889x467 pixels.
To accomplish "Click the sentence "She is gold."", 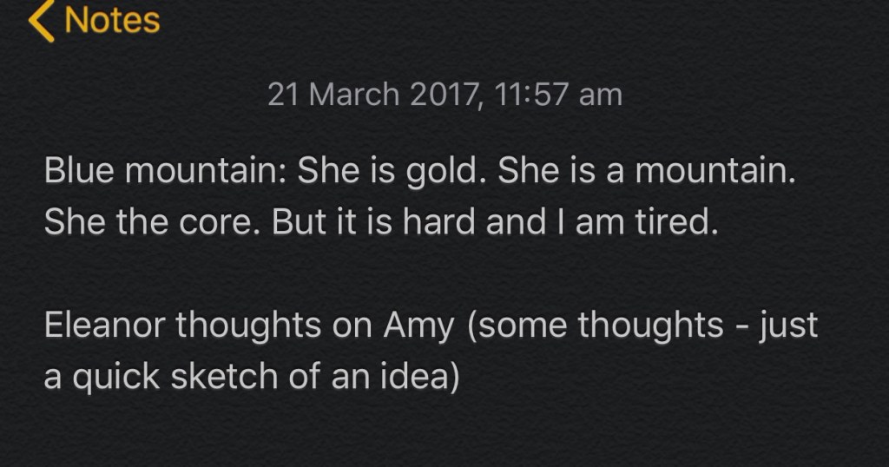I will coord(392,172).
